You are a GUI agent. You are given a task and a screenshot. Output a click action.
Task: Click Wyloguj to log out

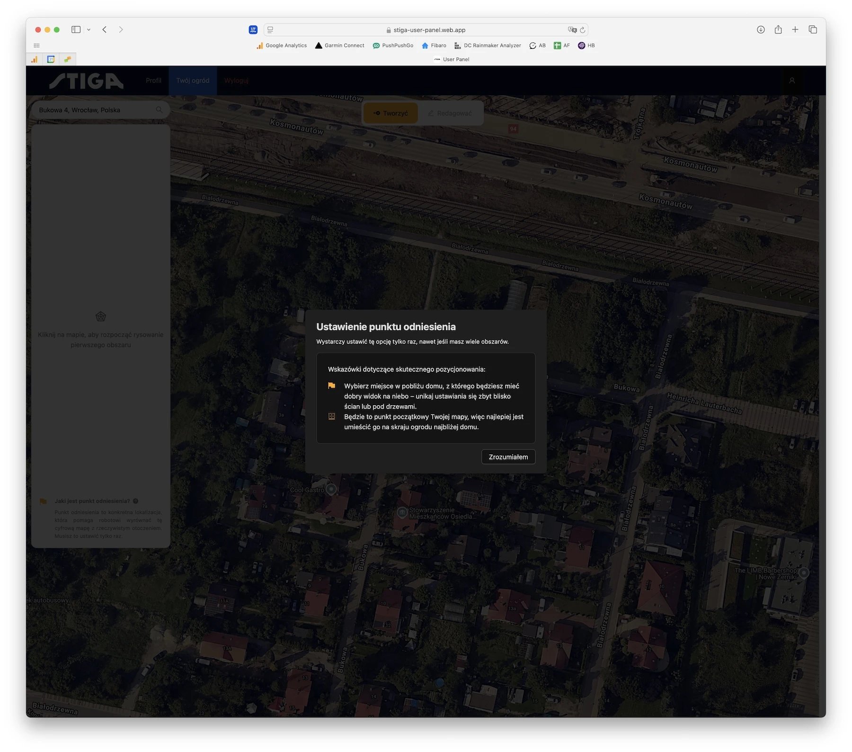236,81
